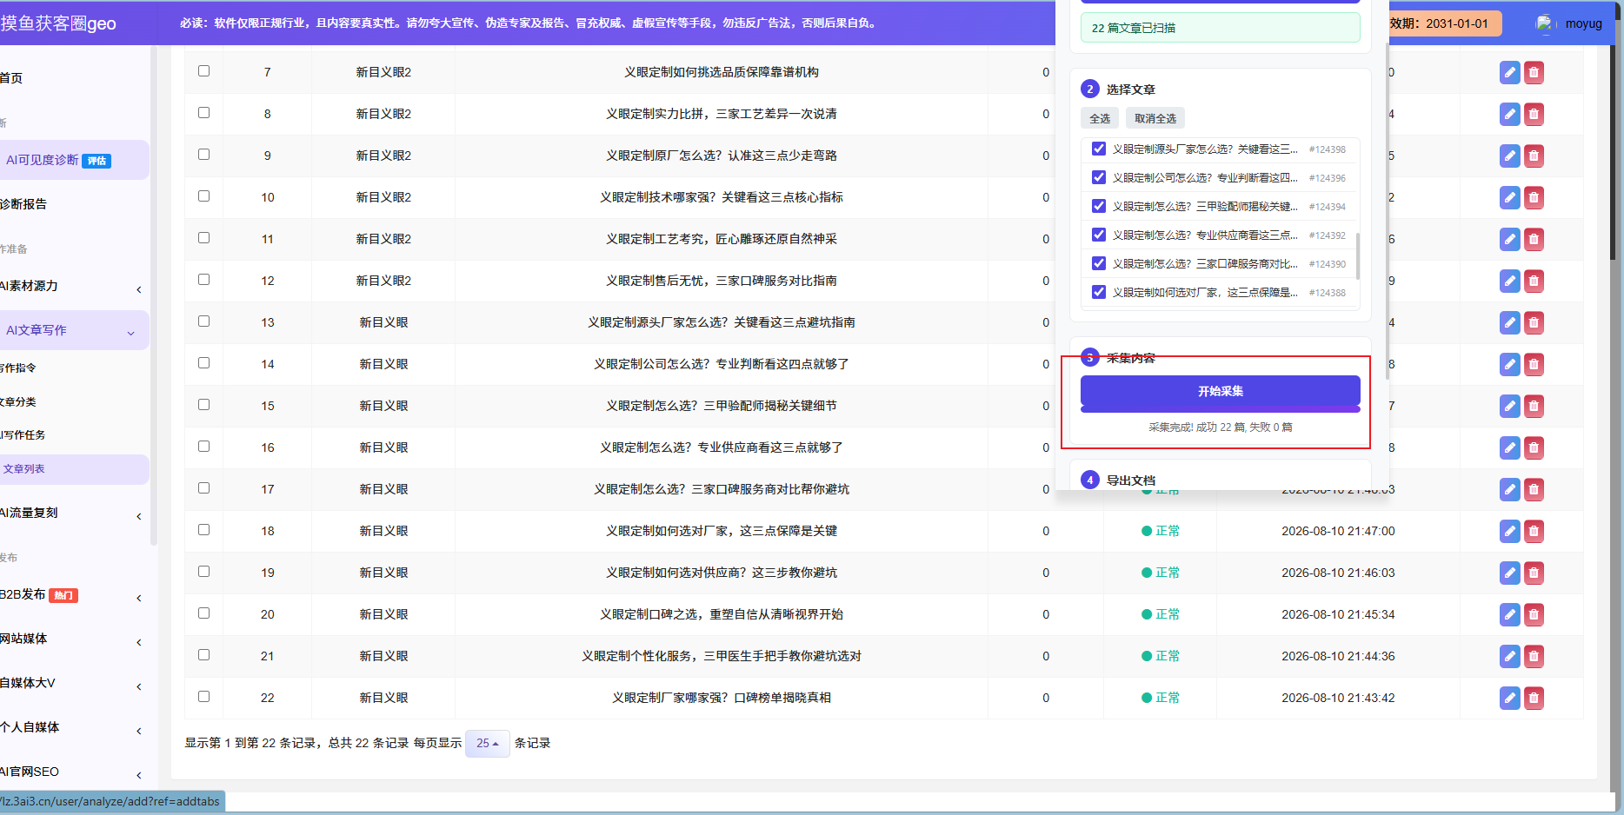Click the delete trash icon for row 8
The image size is (1624, 815).
pos(1534,114)
